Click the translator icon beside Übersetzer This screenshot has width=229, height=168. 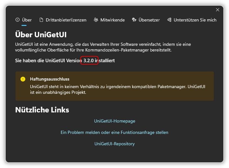coord(134,20)
